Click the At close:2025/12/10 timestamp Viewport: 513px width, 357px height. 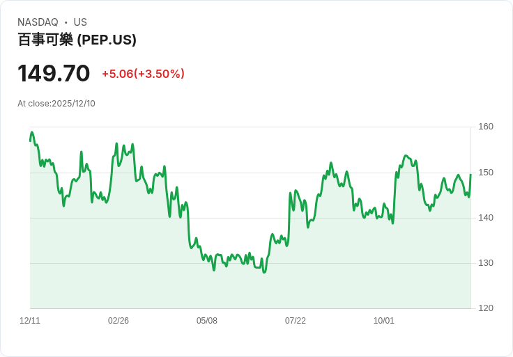click(x=56, y=104)
